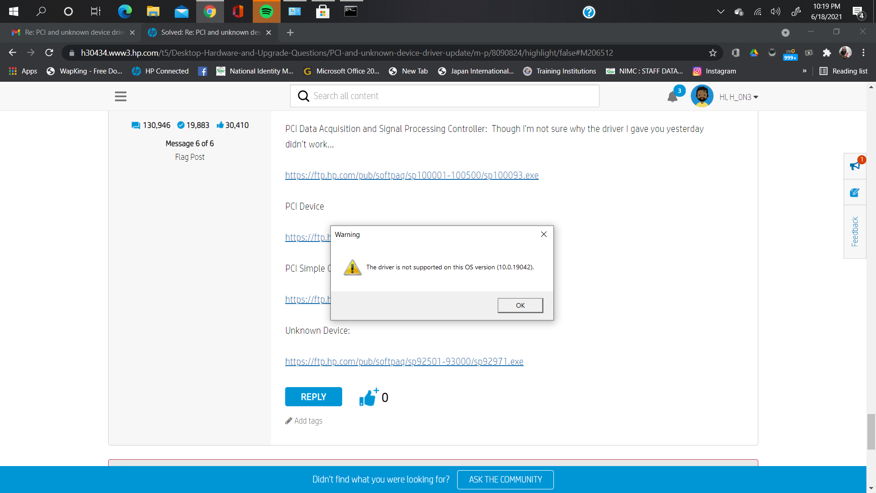Click the blue REPLY button
Screen dimensions: 876x493
313,397
